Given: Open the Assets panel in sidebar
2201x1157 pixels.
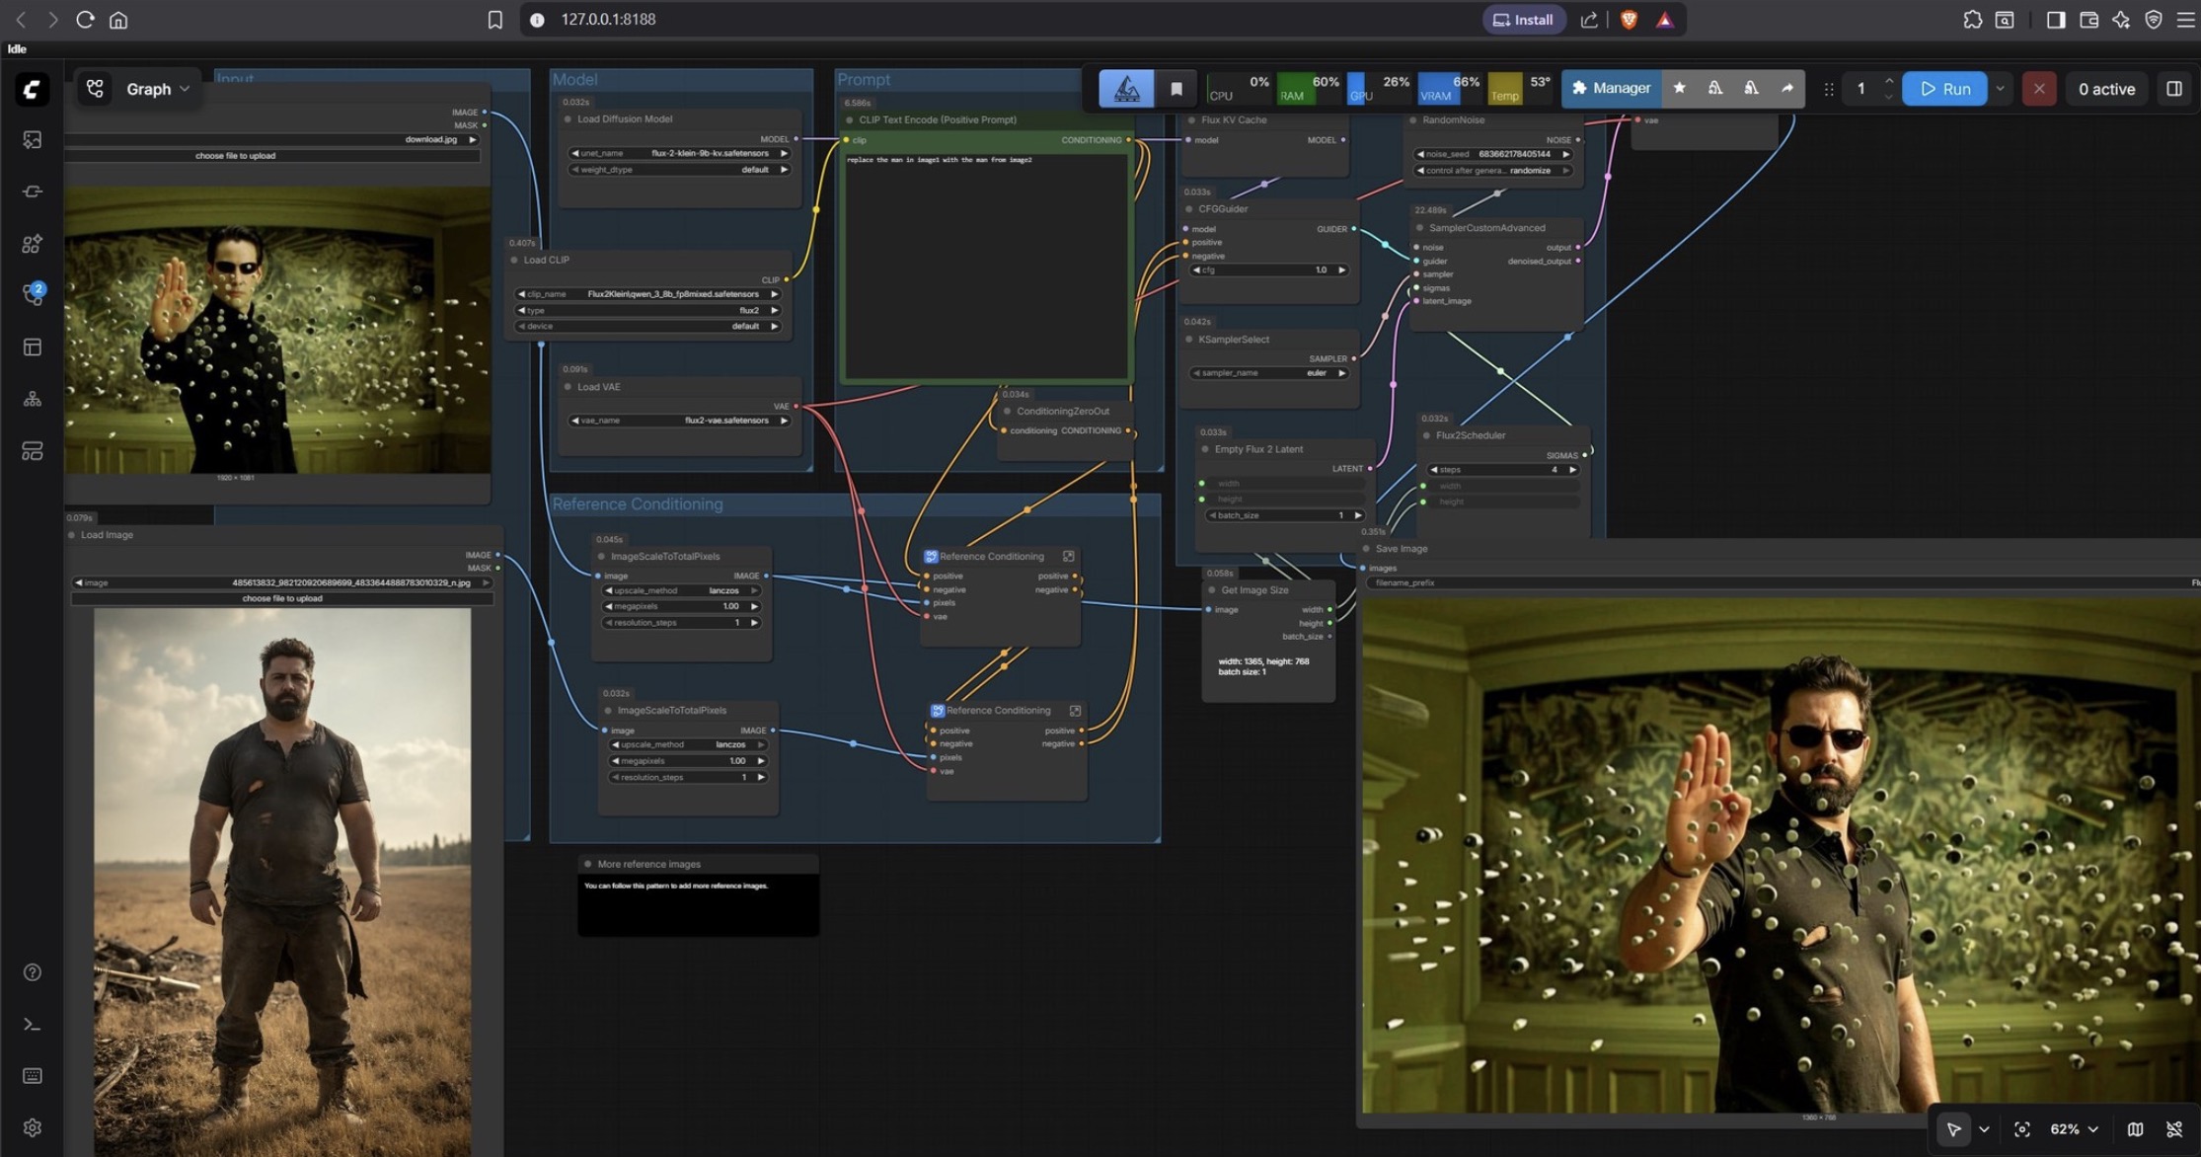Looking at the screenshot, I should 32,140.
